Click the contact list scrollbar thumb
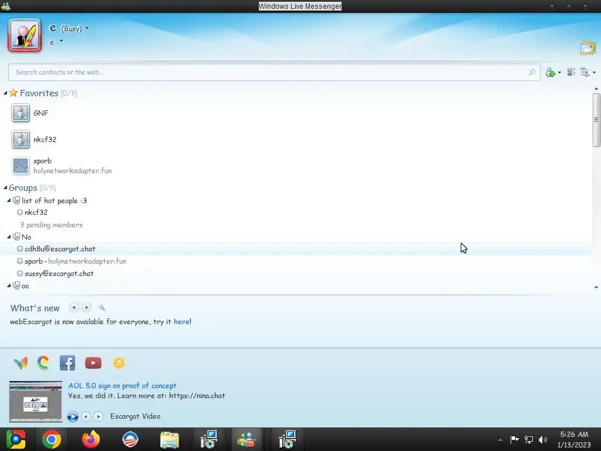 [596, 120]
